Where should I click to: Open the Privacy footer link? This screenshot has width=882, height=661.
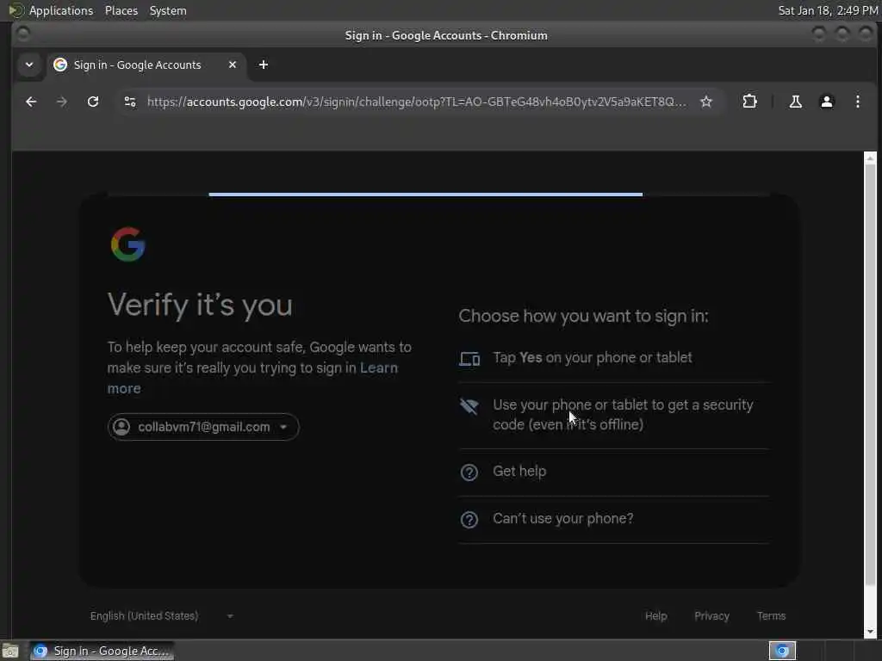tap(711, 616)
